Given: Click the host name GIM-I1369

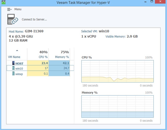Looking at the screenshot, I should [x=34, y=31].
